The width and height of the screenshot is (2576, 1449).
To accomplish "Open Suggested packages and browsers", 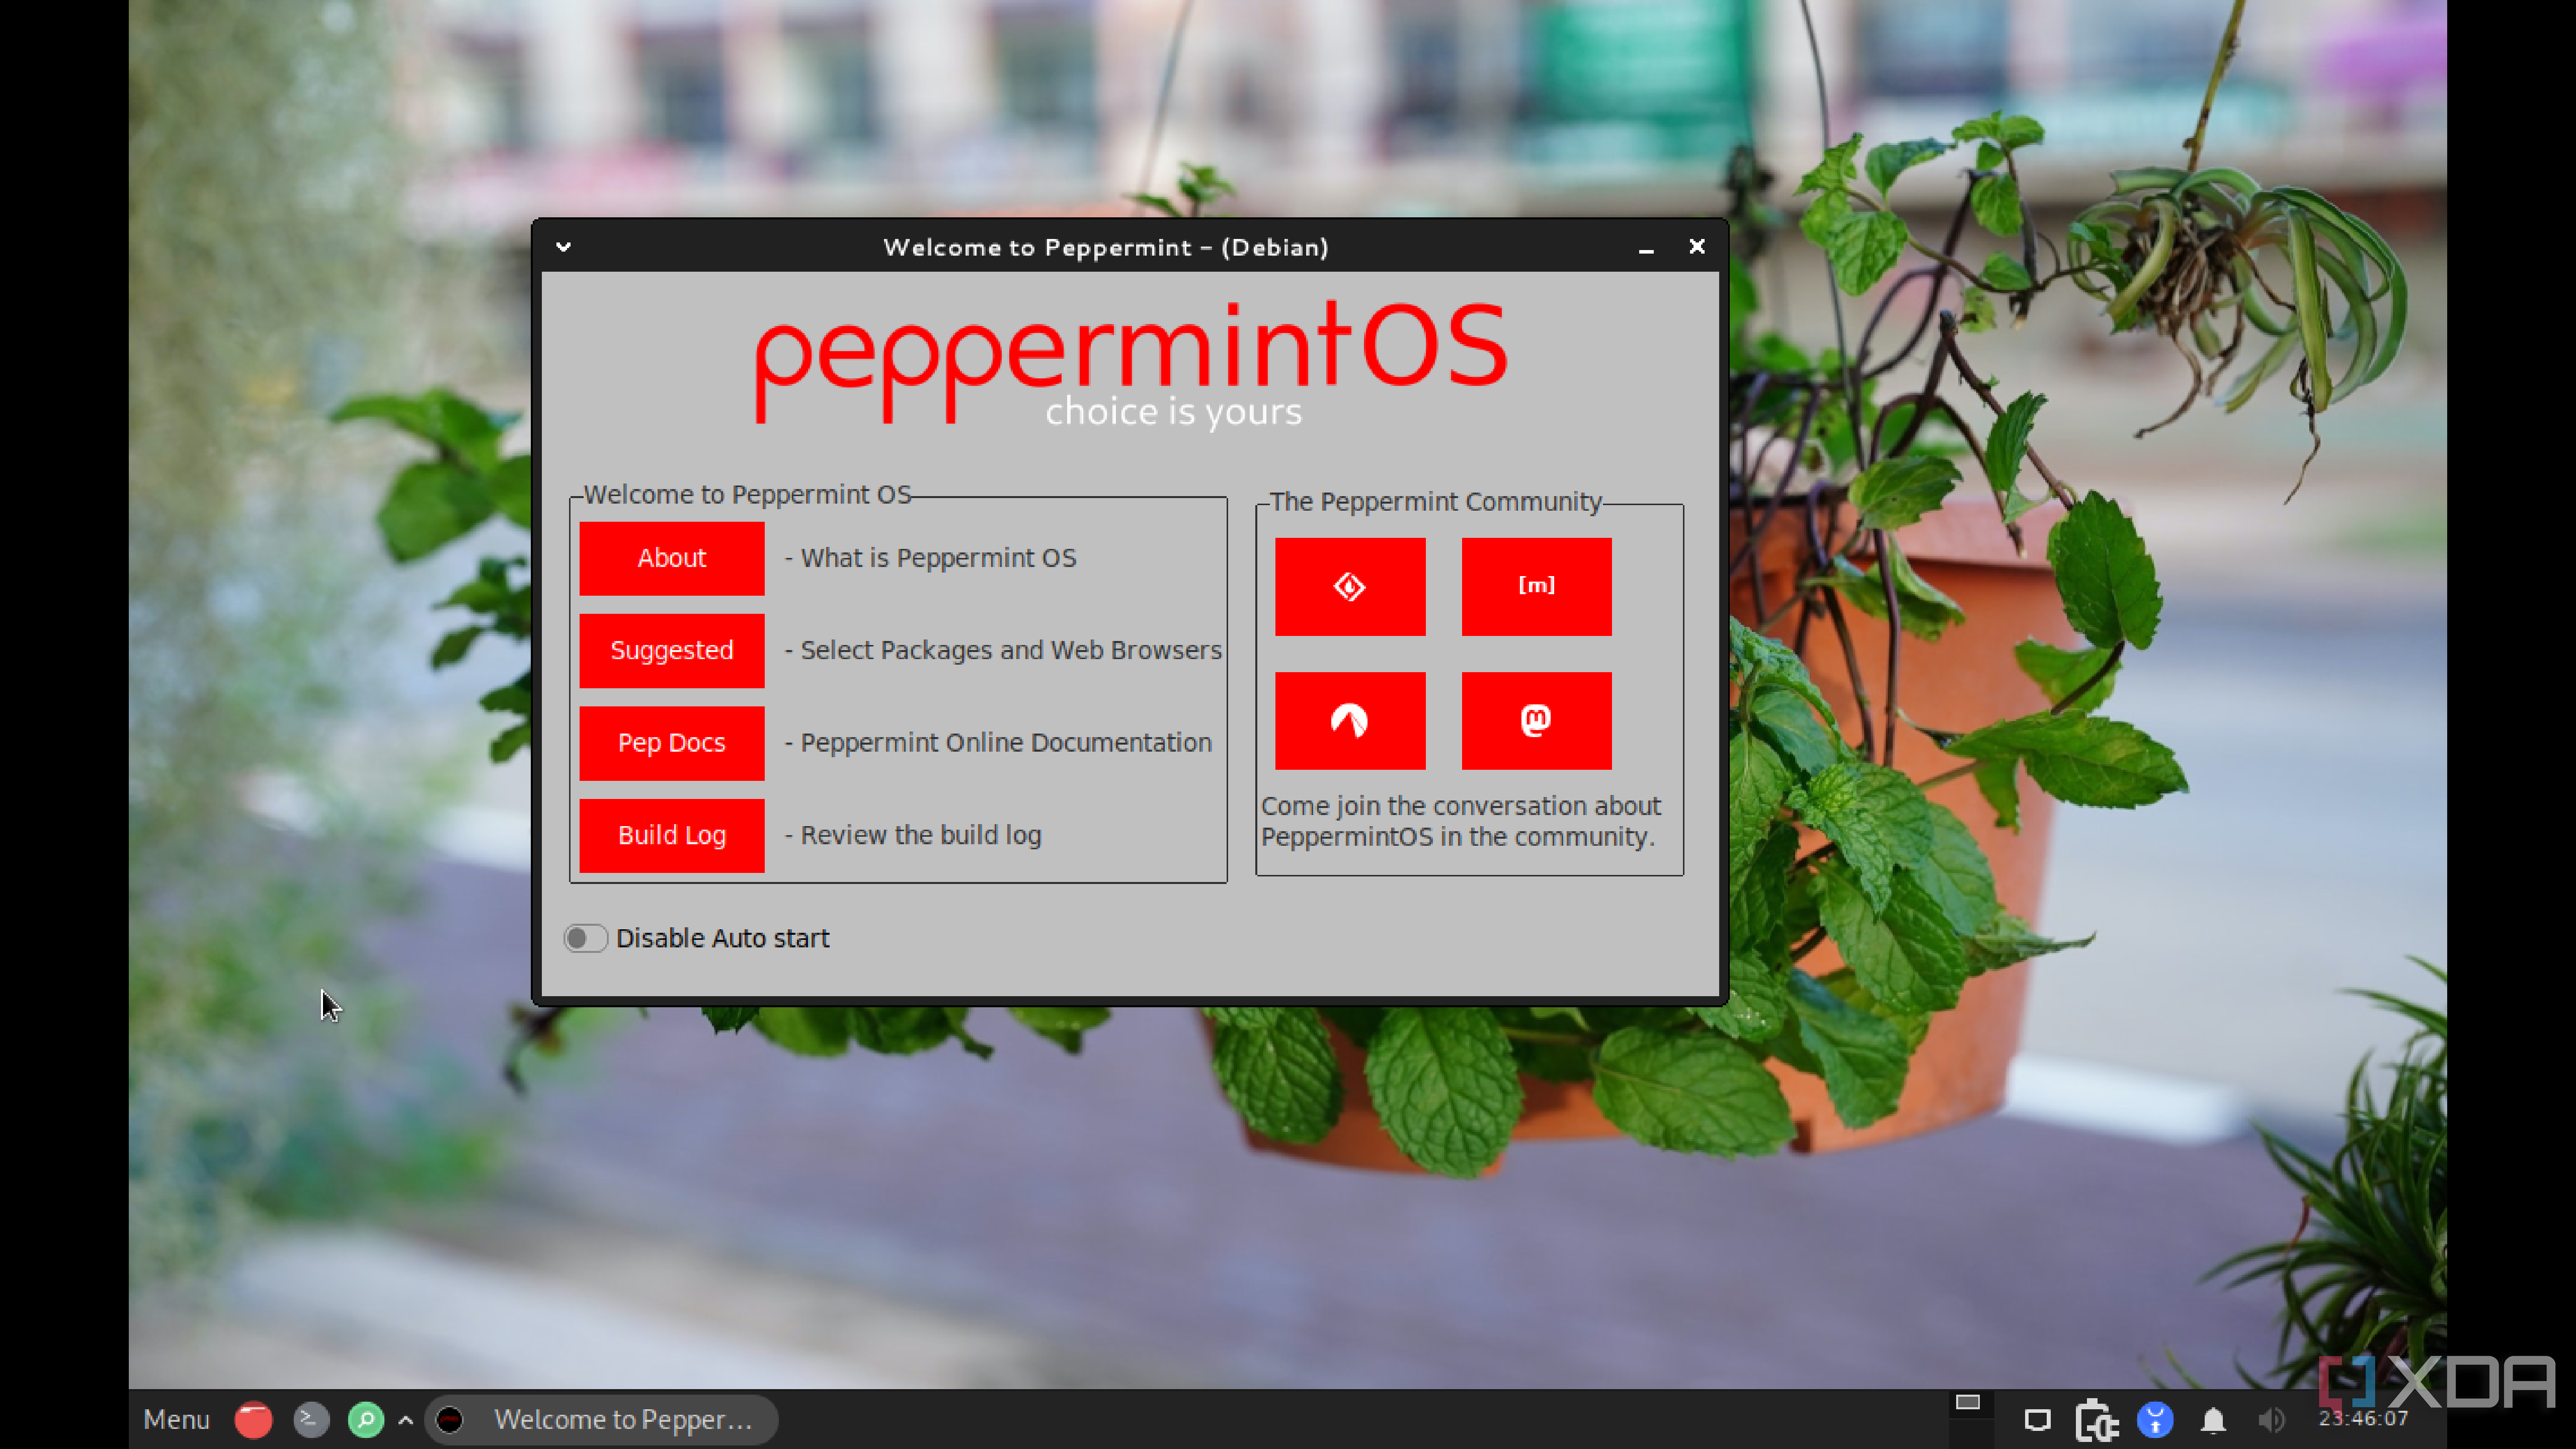I will [672, 650].
